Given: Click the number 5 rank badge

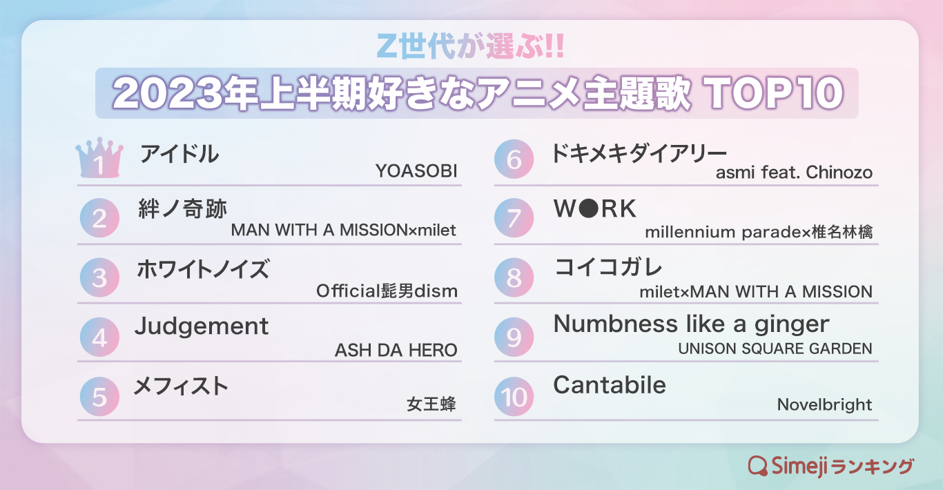Looking at the screenshot, I should click(99, 396).
